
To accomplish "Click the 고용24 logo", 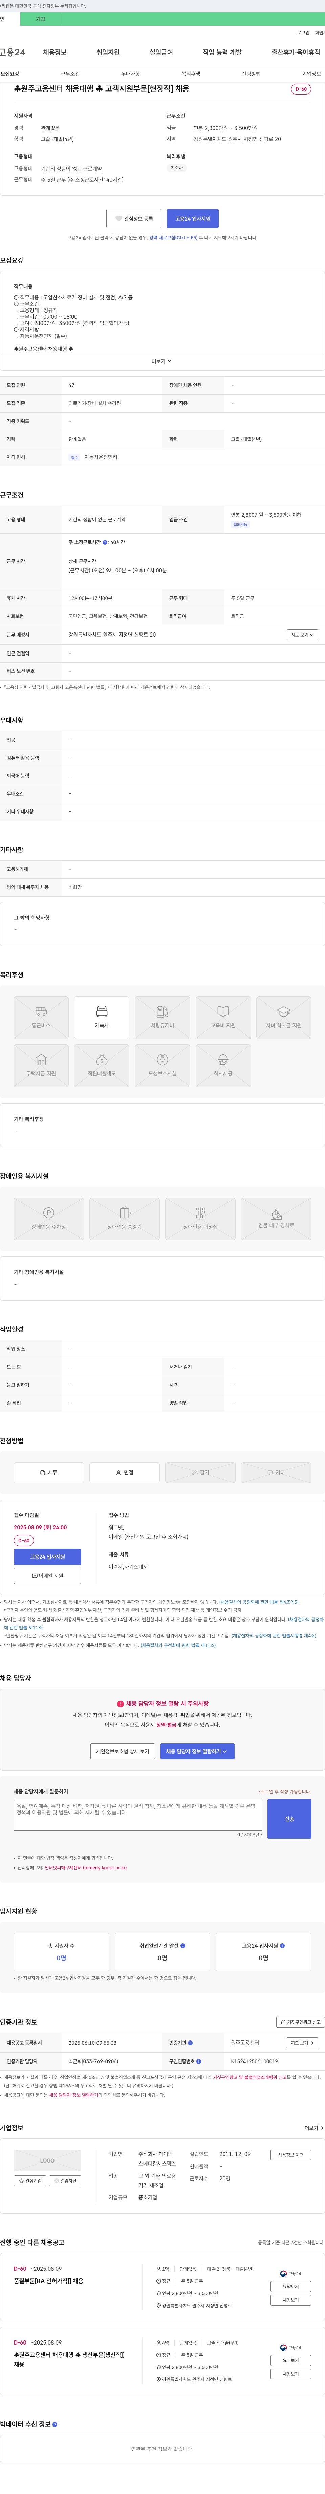I will tap(13, 52).
